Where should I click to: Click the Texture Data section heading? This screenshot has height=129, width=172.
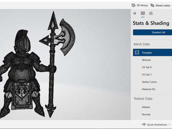(143, 99)
